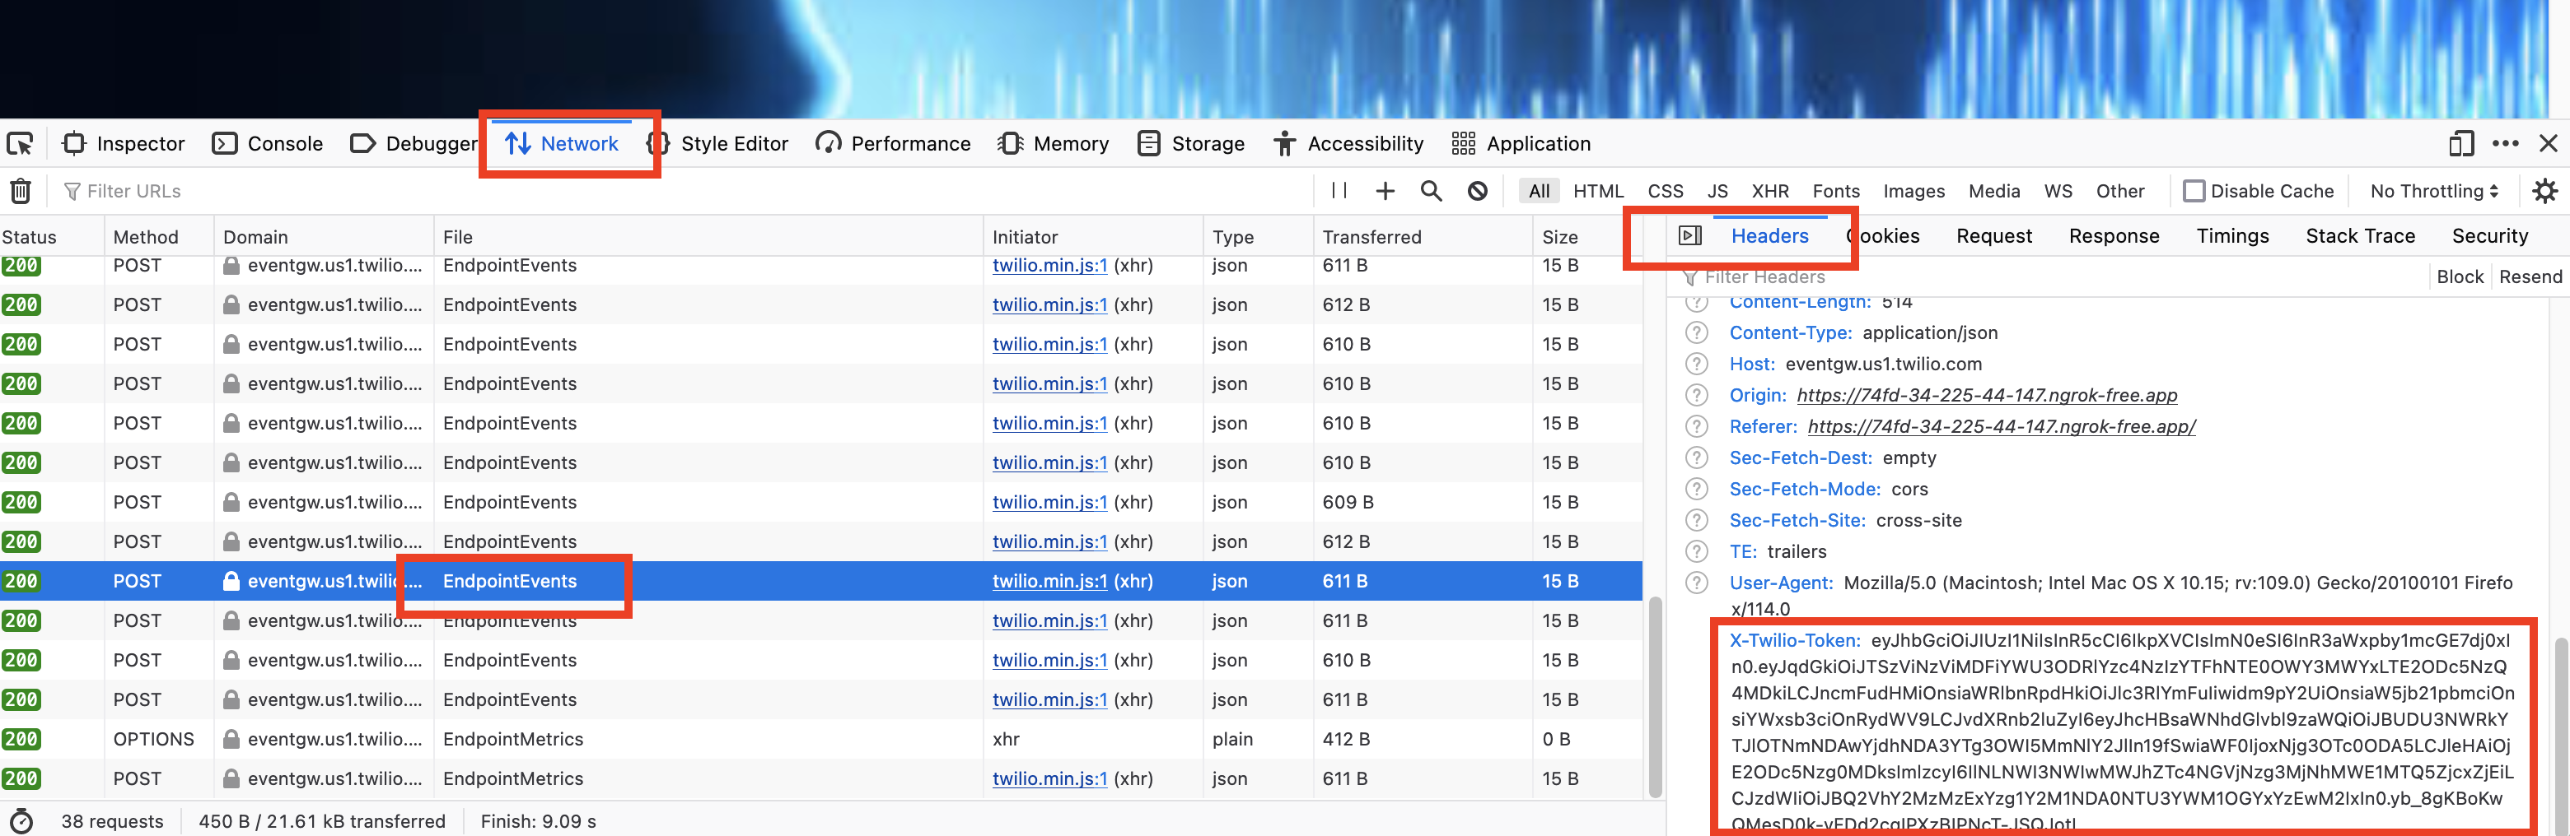This screenshot has height=836, width=2570.
Task: Open the devtools three-dot menu
Action: coord(2505,143)
